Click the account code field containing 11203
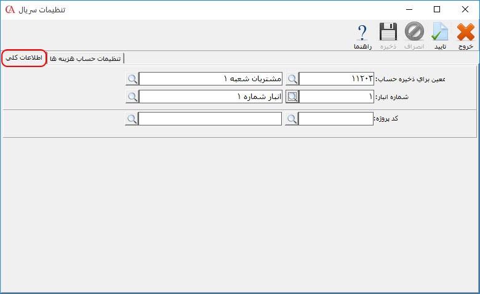 336,79
